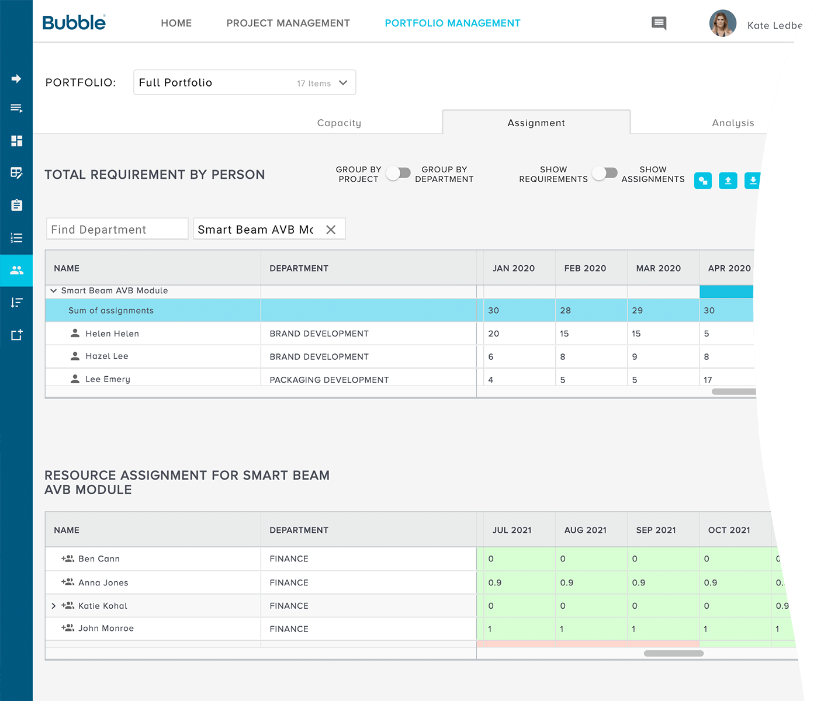Open the dashboard grid icon in sidebar
The height and width of the screenshot is (701, 838).
(16, 141)
